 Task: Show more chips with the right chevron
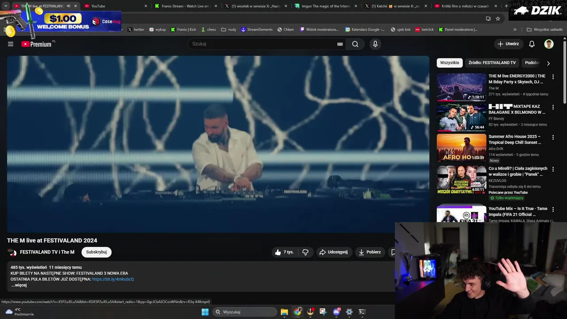pos(548,63)
